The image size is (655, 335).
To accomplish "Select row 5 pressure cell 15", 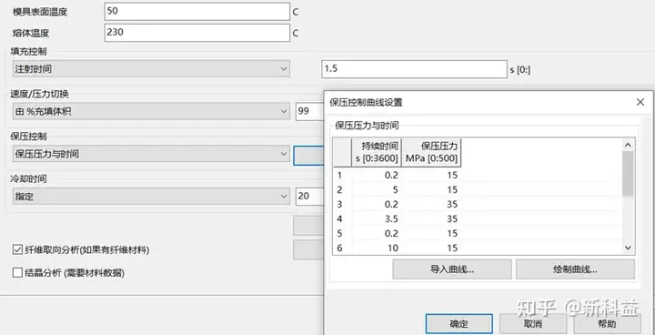I will [x=431, y=233].
